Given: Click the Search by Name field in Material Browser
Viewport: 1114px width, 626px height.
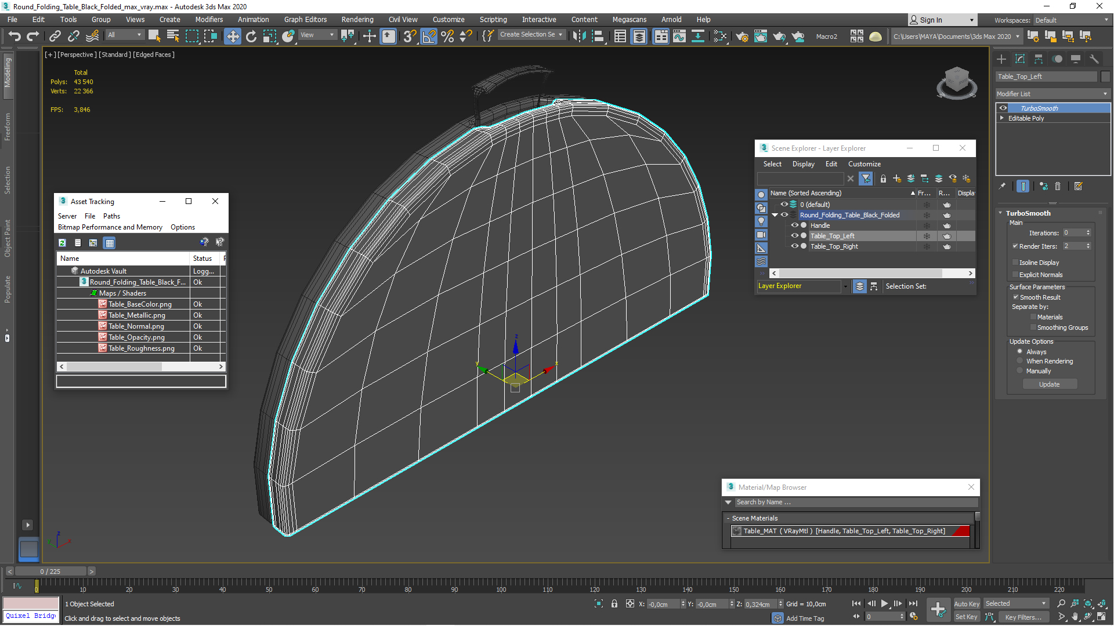Looking at the screenshot, I should pos(856,502).
